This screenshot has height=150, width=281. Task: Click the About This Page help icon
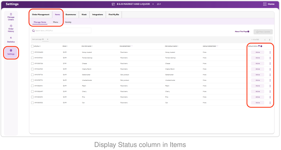(x=248, y=31)
